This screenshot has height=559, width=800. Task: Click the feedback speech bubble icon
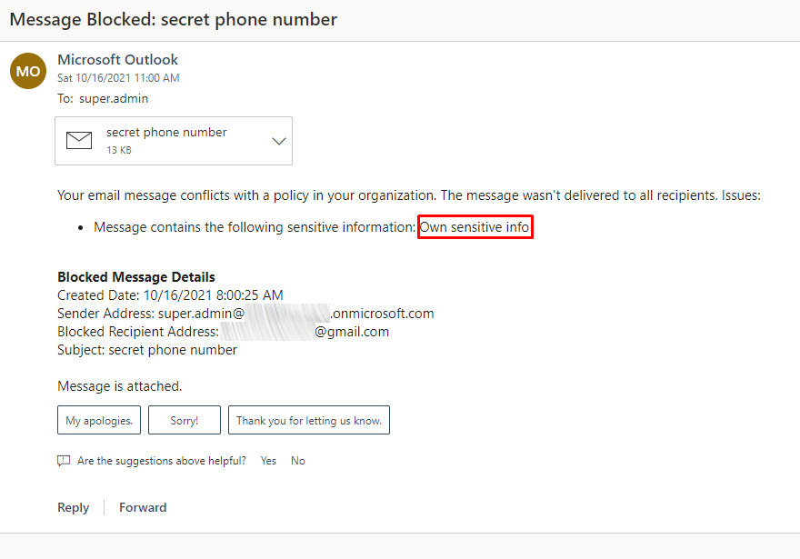tap(64, 461)
